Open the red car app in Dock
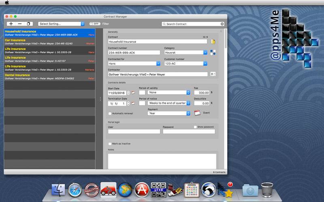The width and height of the screenshot is (324, 202). point(108,190)
